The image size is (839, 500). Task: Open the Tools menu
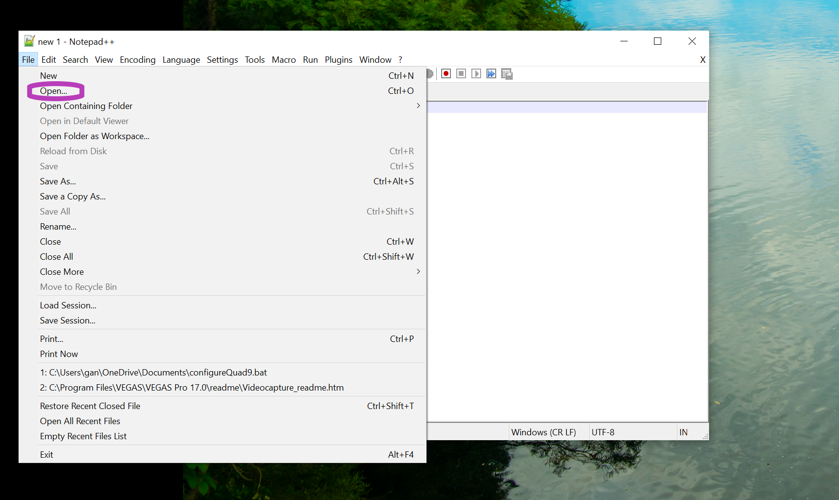tap(255, 59)
